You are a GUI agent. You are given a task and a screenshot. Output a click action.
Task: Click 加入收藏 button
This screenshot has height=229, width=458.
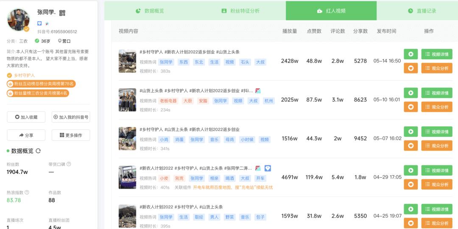point(26,117)
